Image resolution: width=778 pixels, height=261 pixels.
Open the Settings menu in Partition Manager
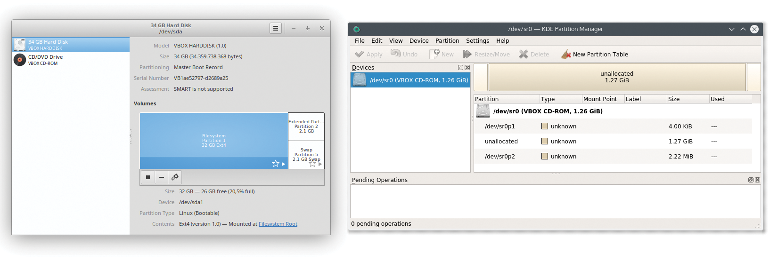click(477, 41)
